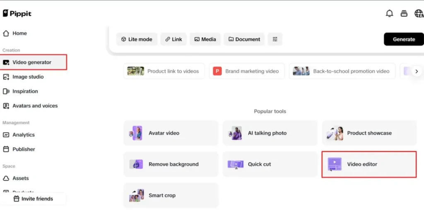Open the settings sliders icon button
The height and width of the screenshot is (215, 424).
[x=275, y=39]
